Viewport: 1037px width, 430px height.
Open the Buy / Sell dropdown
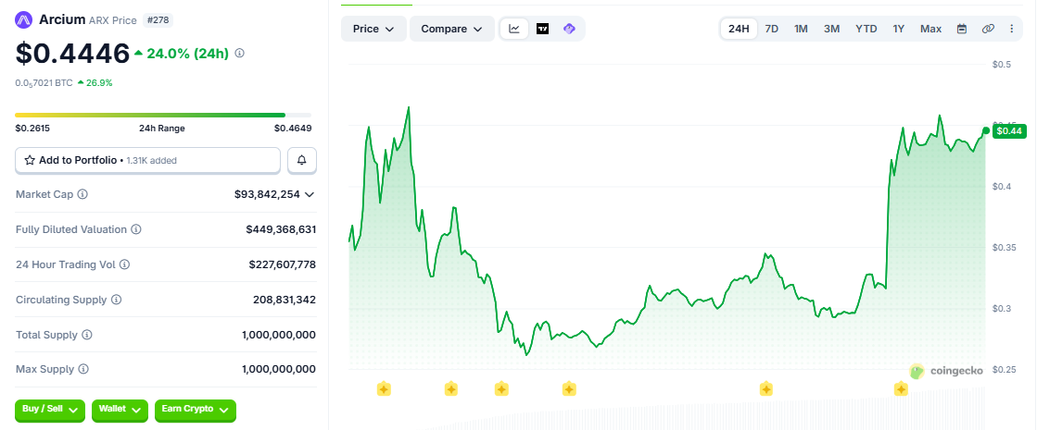50,410
